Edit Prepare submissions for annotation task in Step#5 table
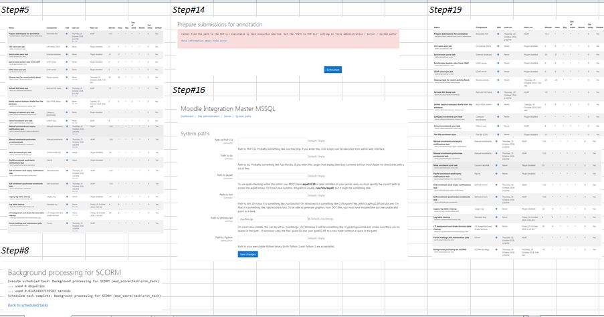Screen dimensions: 604x317 coord(67,34)
